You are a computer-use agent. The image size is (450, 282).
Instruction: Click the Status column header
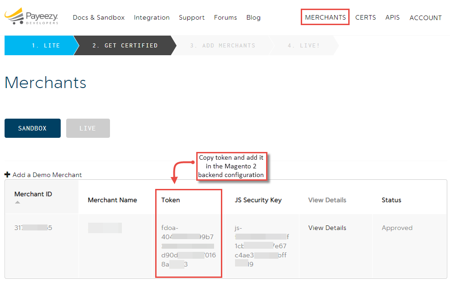[391, 200]
